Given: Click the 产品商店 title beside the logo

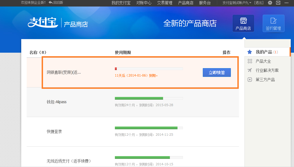Looking at the screenshot, I should (x=76, y=24).
